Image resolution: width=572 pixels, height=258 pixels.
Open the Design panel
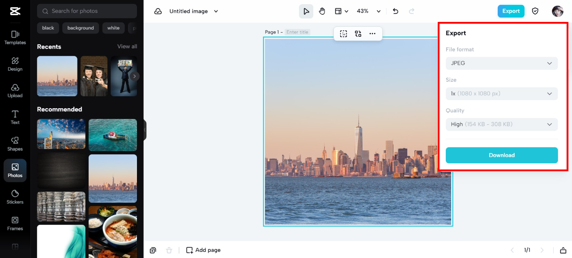tap(15, 64)
